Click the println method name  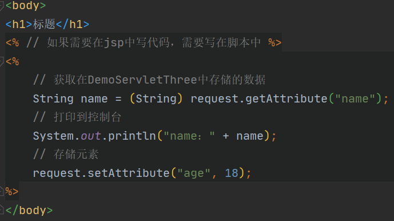(132, 136)
